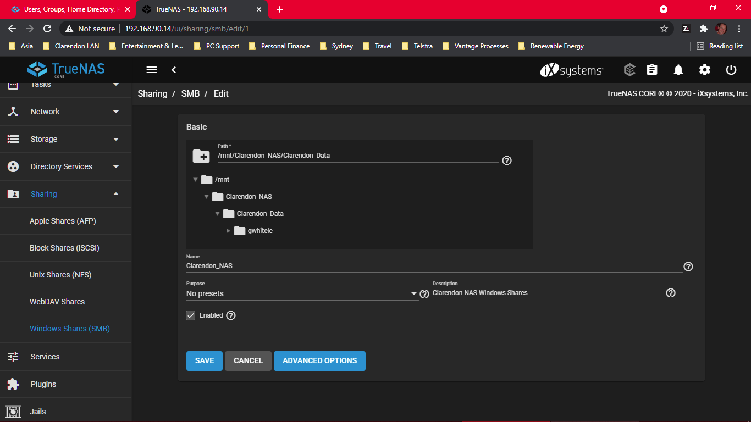Reload the browser page

tap(47, 29)
